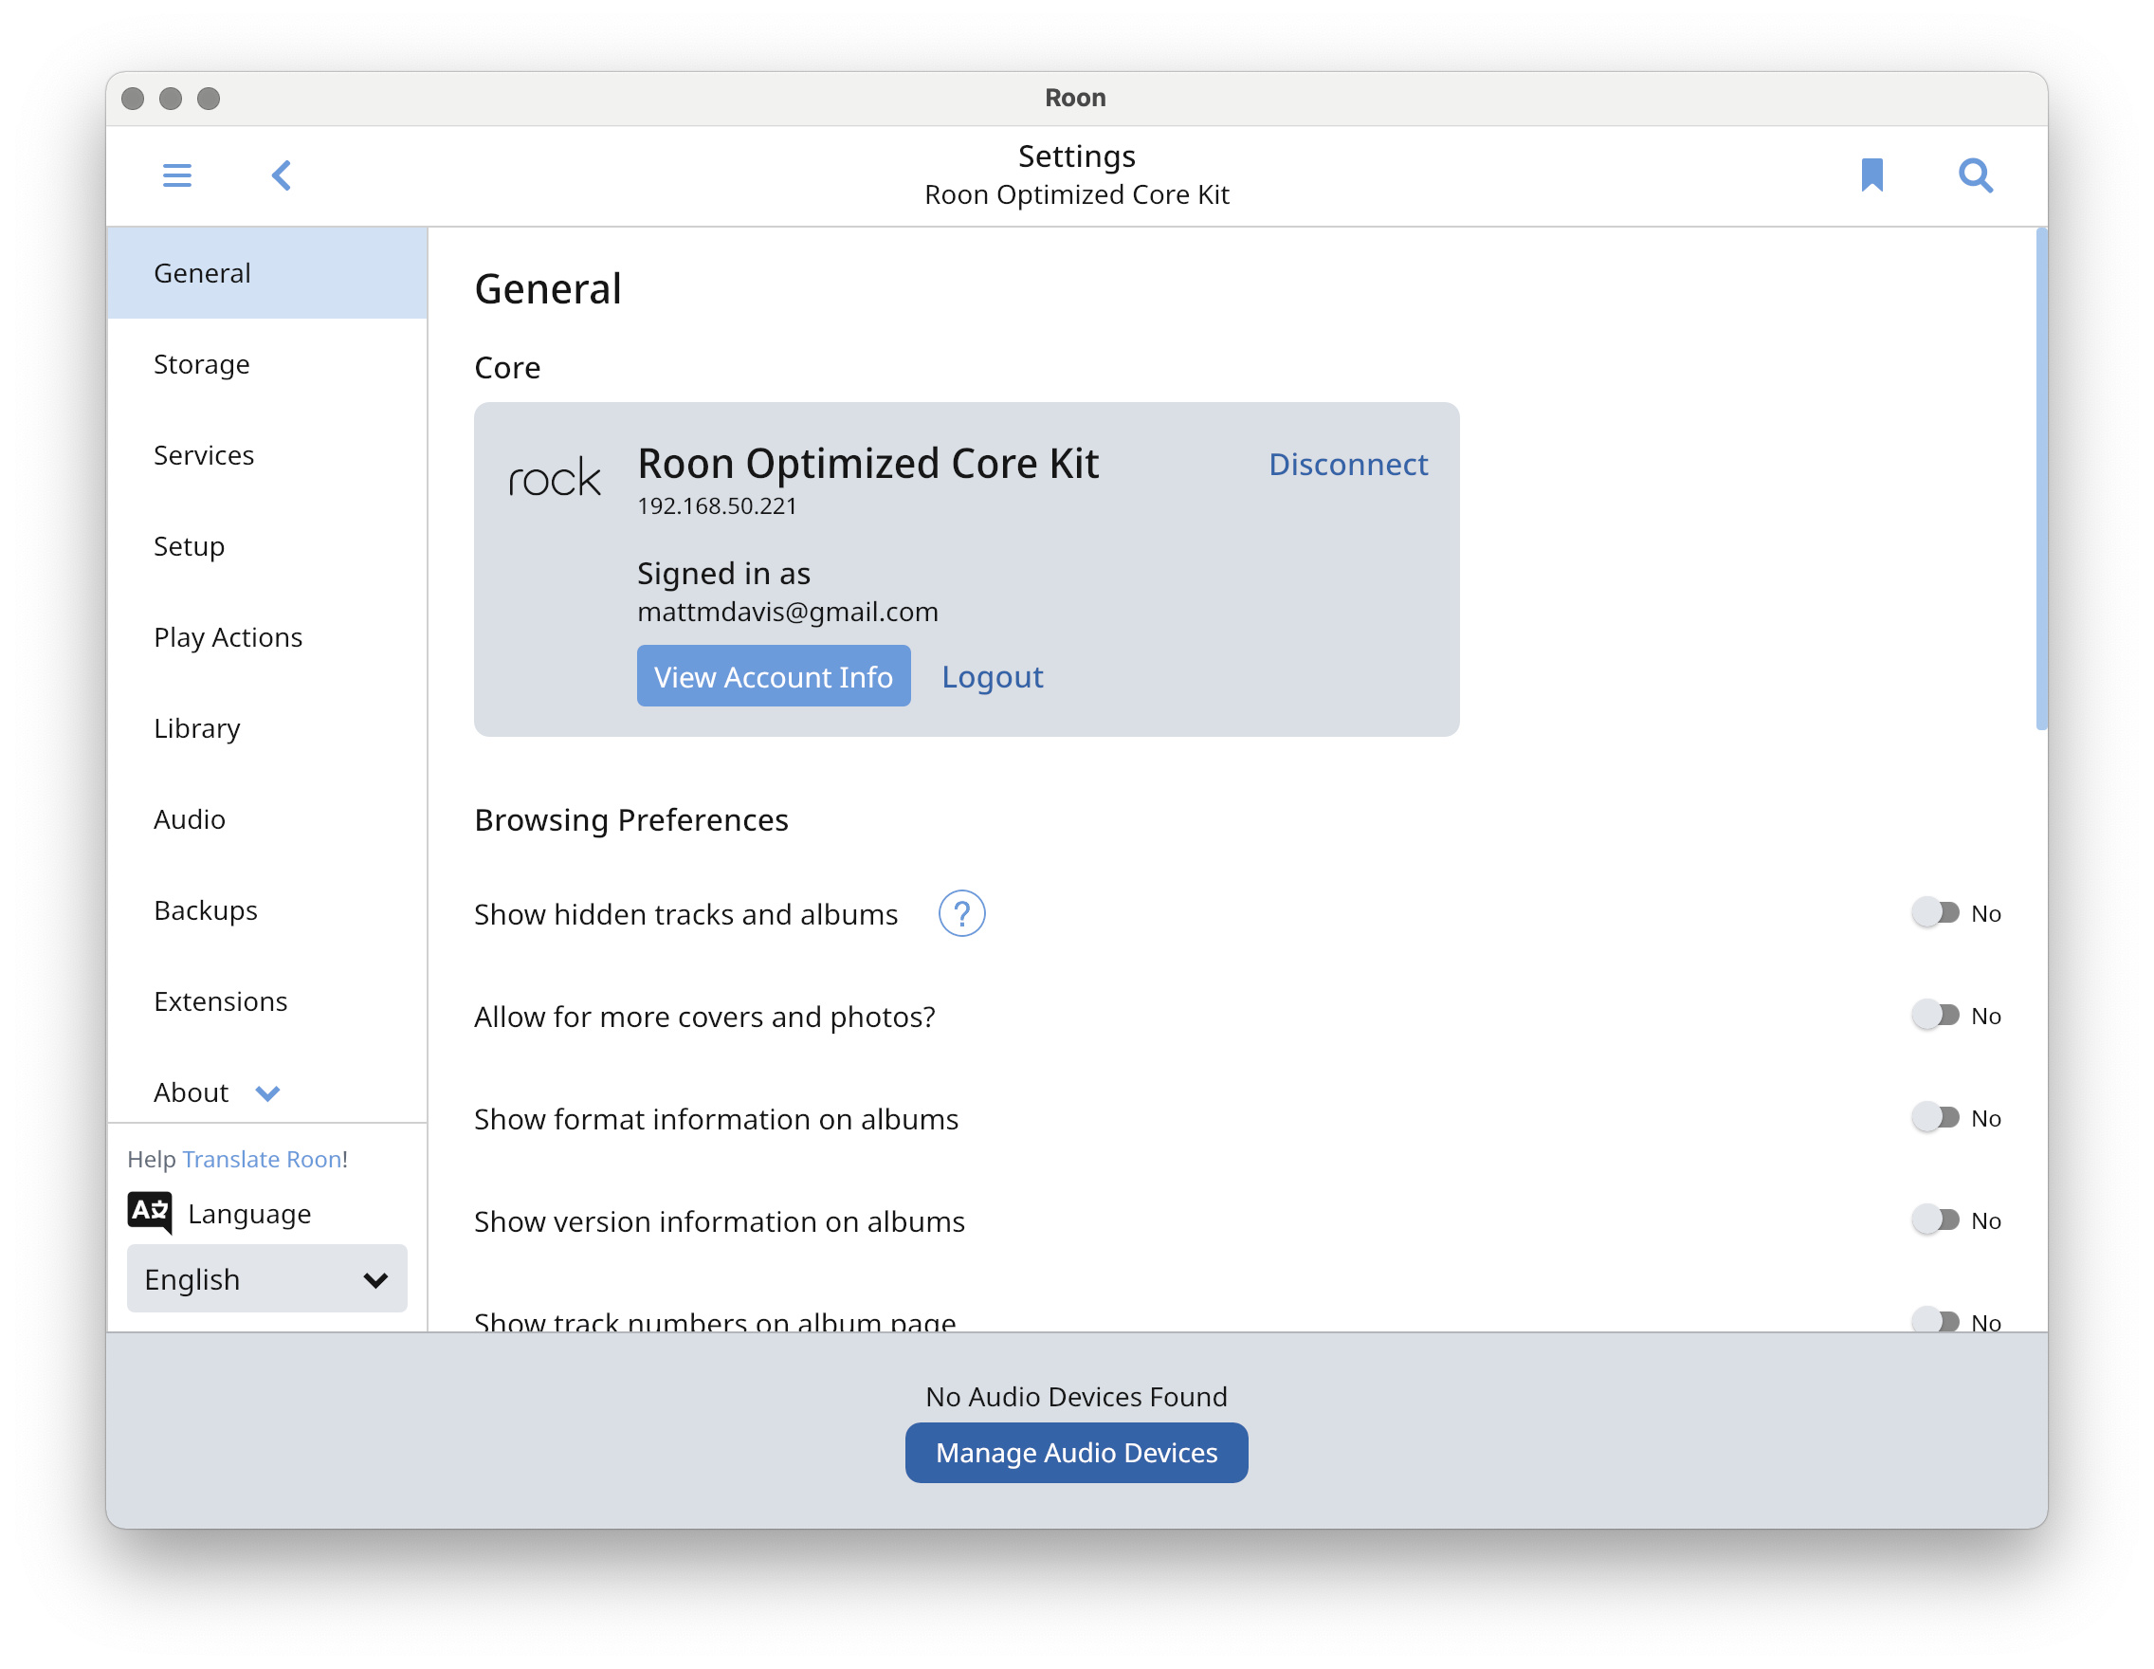This screenshot has height=1669, width=2154.
Task: Open the Library settings section
Action: point(267,728)
